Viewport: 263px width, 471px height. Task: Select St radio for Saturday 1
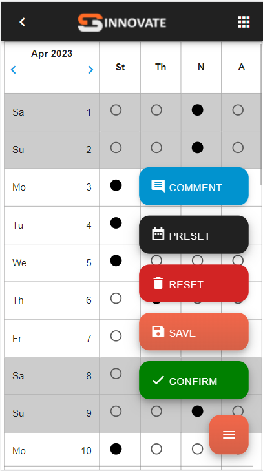[x=116, y=110]
